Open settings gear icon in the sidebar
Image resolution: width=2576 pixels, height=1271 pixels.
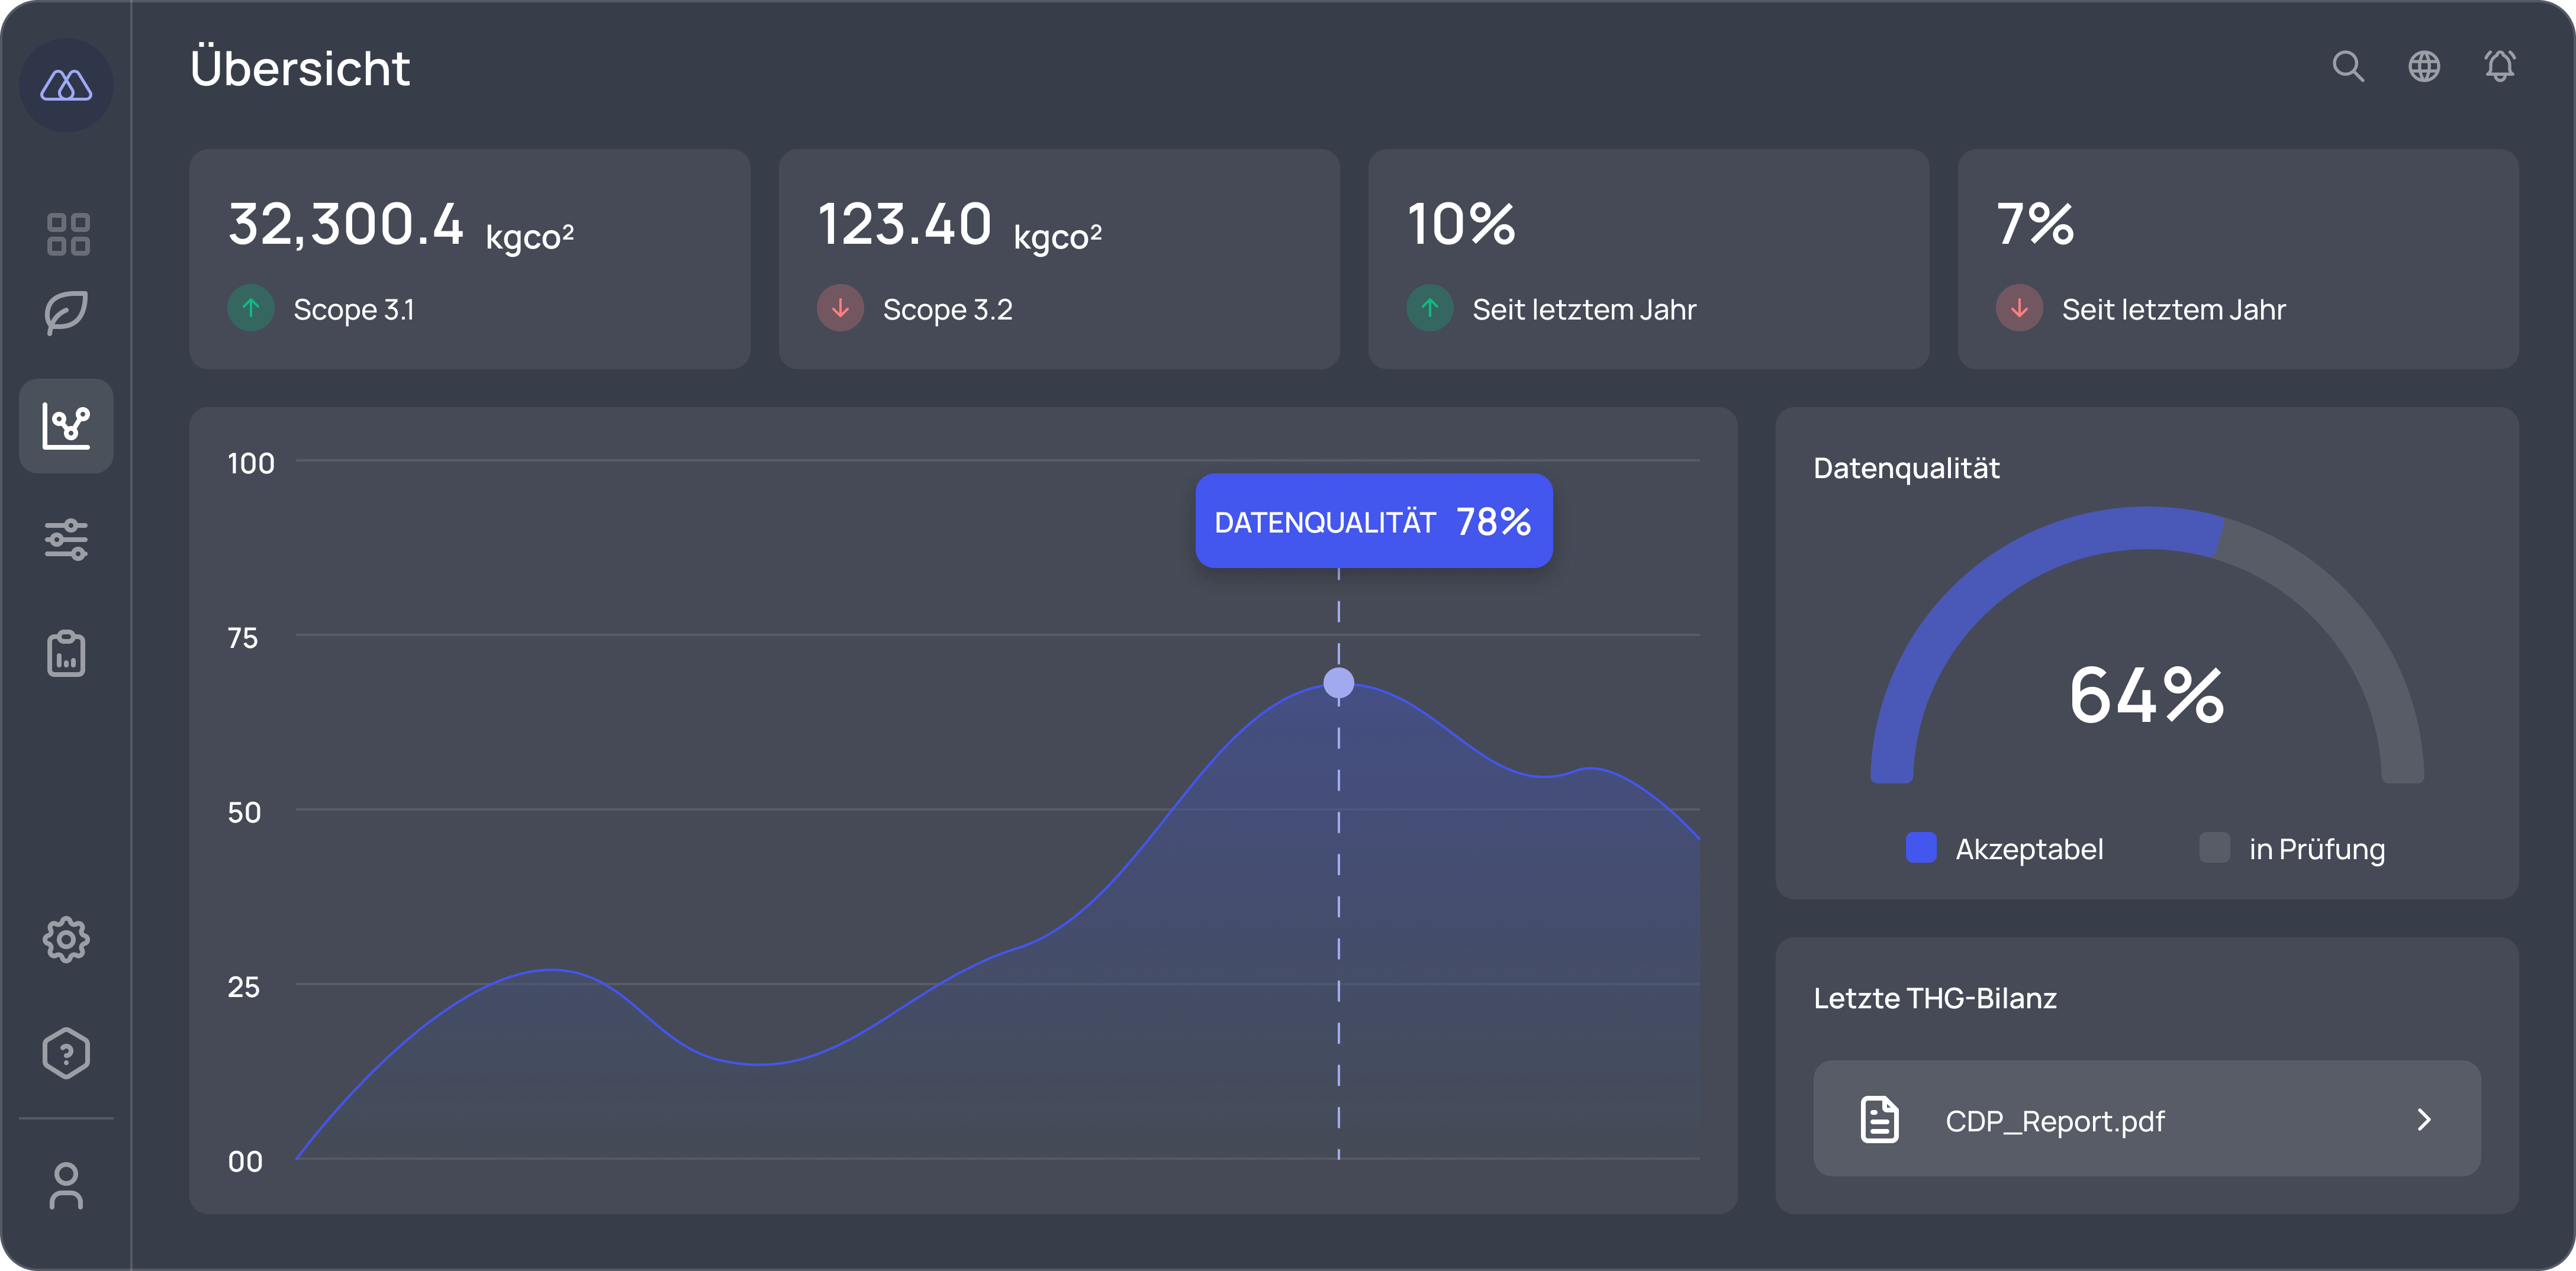tap(66, 939)
